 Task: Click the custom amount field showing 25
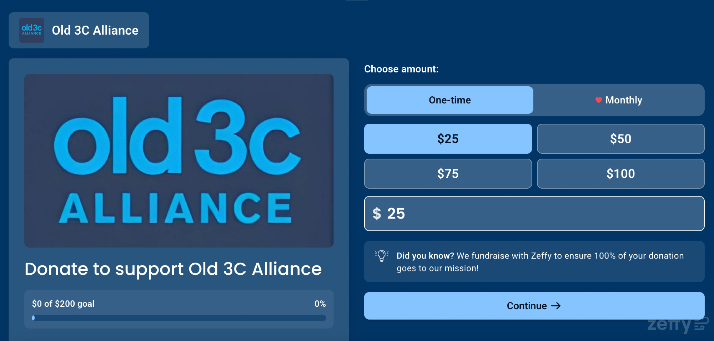tap(535, 214)
